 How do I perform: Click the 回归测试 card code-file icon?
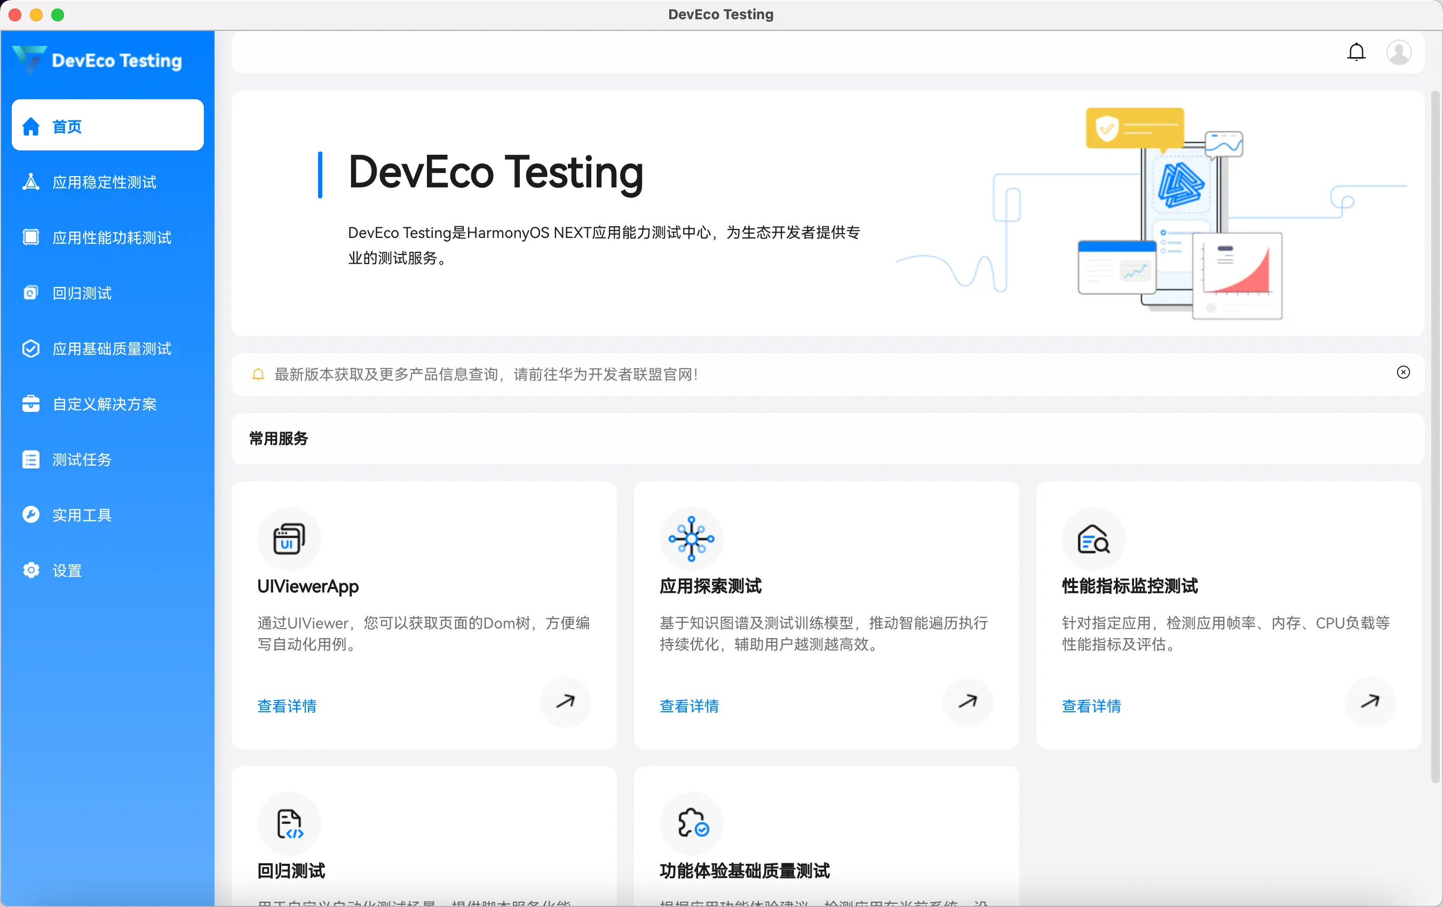(289, 823)
